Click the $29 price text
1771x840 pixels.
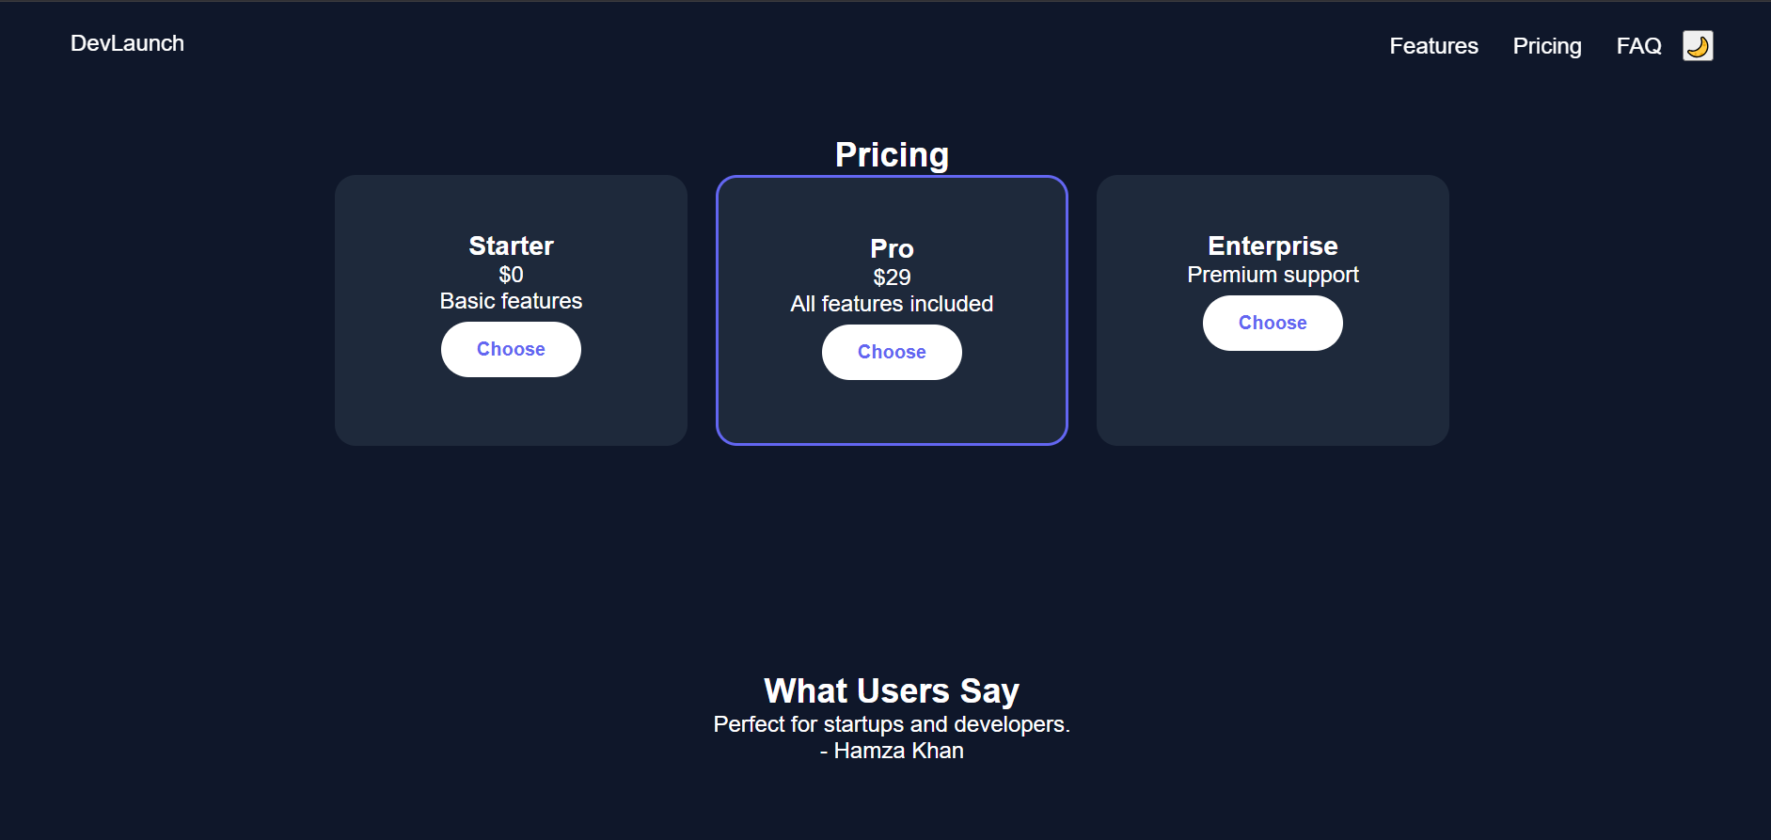point(891,277)
